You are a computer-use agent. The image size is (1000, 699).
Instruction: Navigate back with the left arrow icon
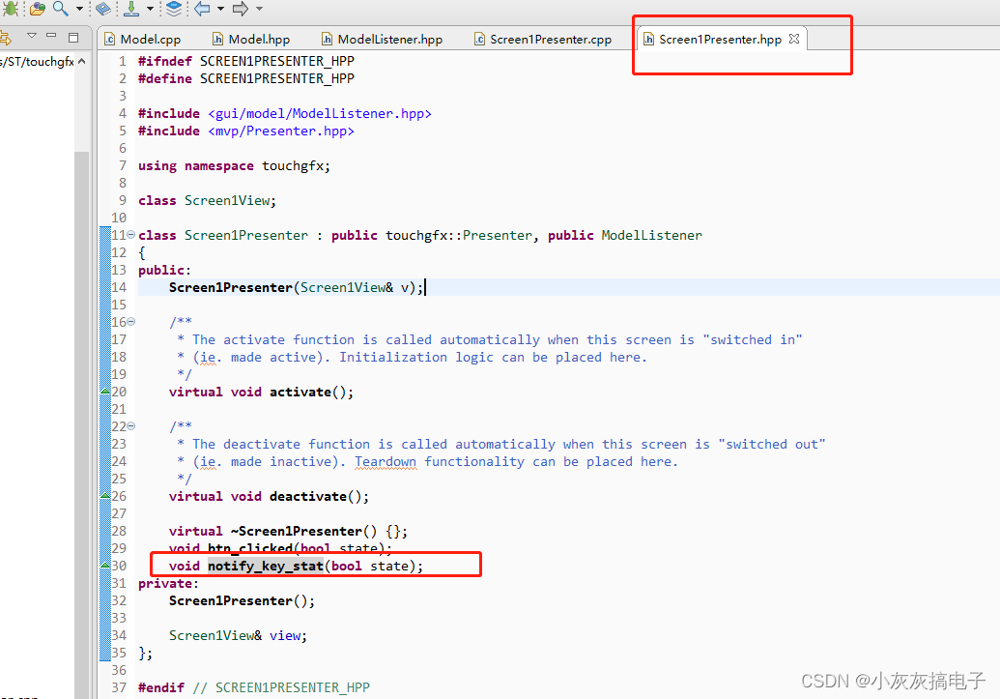205,10
